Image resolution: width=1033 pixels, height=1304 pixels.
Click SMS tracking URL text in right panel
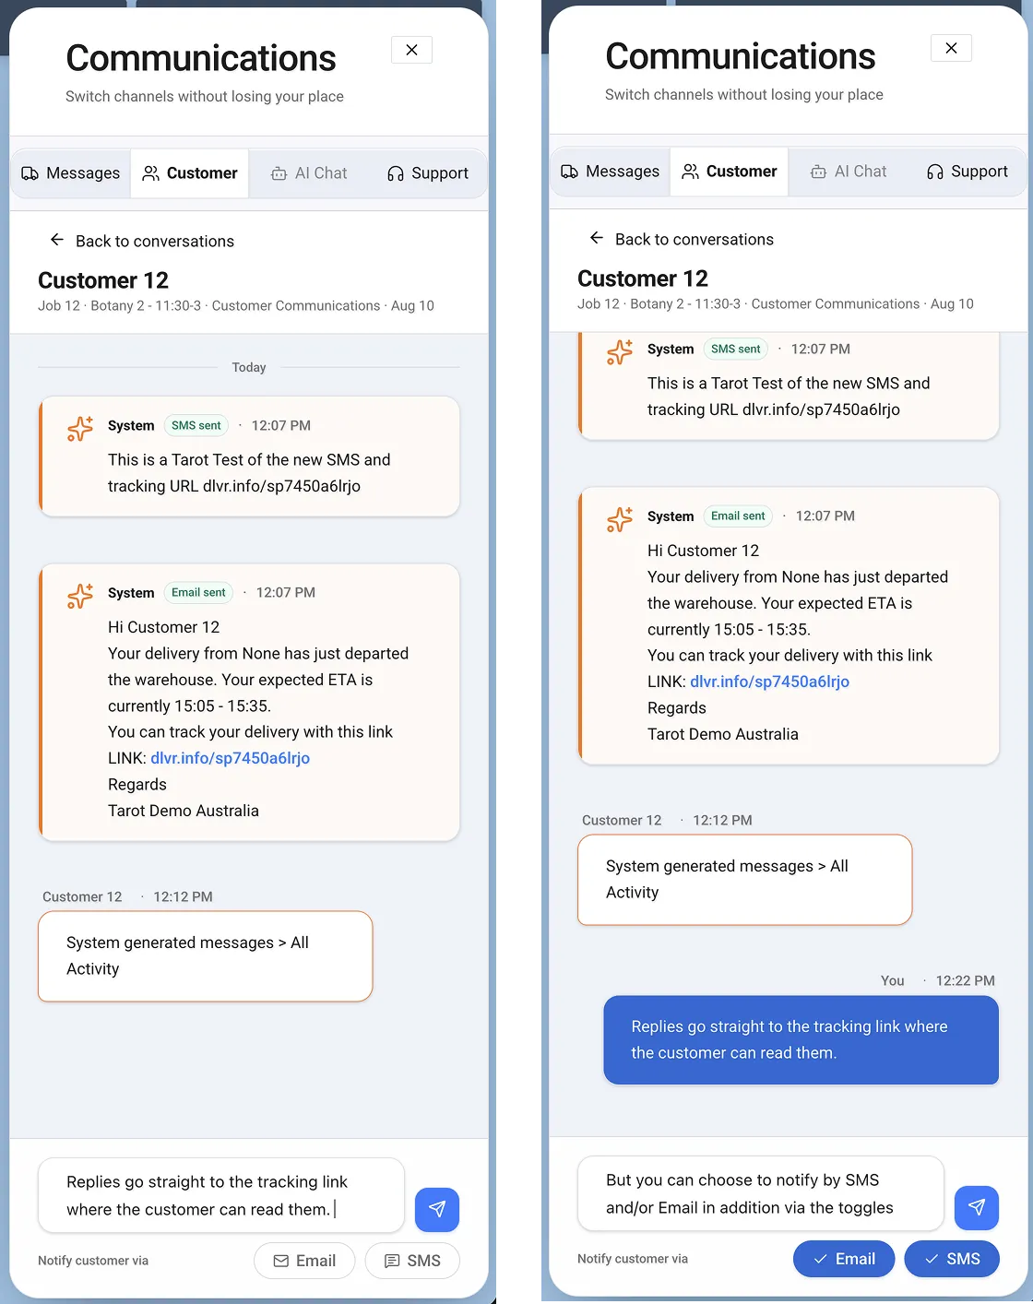822,409
